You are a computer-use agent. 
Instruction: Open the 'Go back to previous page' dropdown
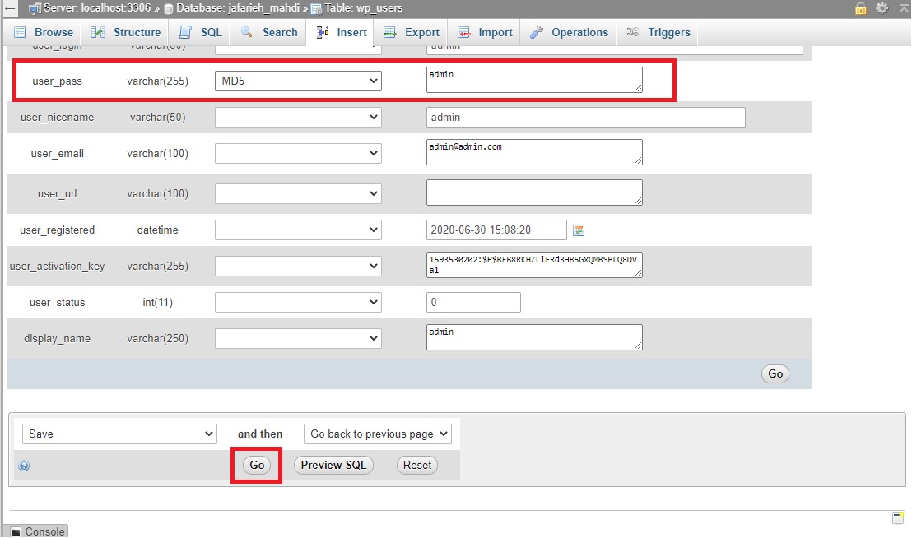point(378,434)
